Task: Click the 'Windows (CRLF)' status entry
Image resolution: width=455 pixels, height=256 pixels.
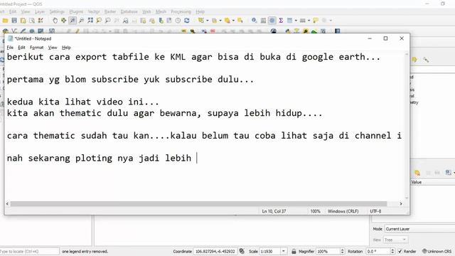Action: (x=343, y=211)
